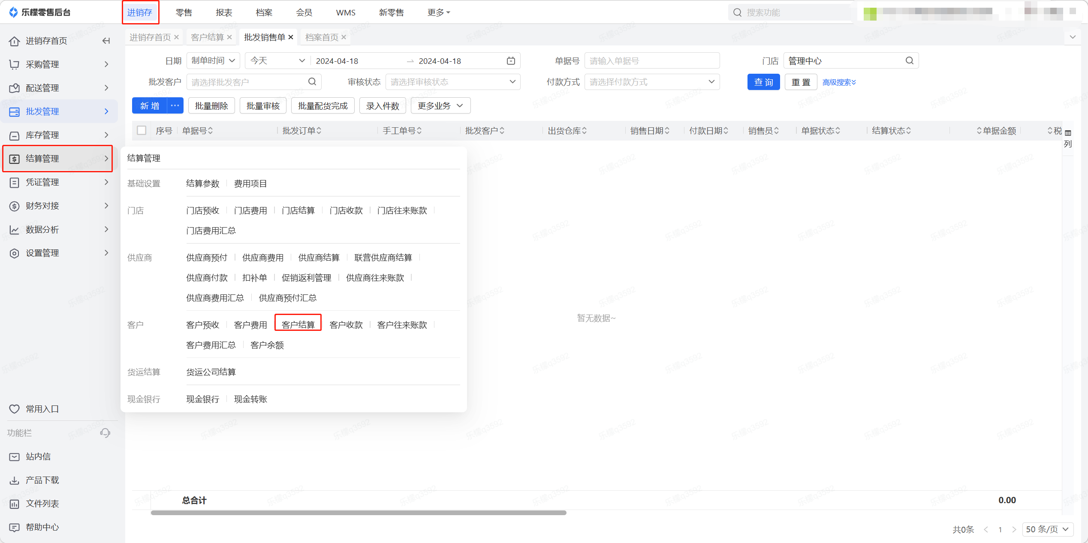This screenshot has width=1088, height=543.
Task: Open 文件列表 icon
Action: (14, 504)
